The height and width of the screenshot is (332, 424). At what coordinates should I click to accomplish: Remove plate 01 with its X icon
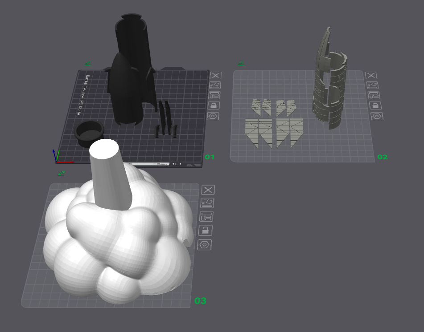215,75
